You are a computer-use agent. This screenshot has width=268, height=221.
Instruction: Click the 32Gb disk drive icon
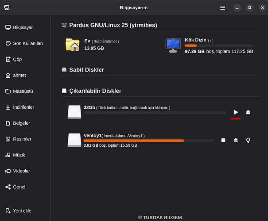tap(74, 112)
